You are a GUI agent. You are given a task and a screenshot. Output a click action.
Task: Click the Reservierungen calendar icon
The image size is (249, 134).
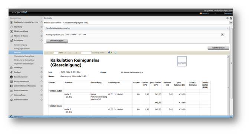tap(12, 81)
